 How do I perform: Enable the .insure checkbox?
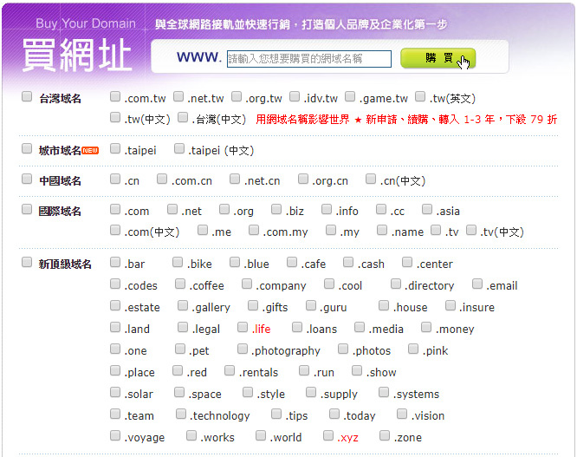[451, 306]
